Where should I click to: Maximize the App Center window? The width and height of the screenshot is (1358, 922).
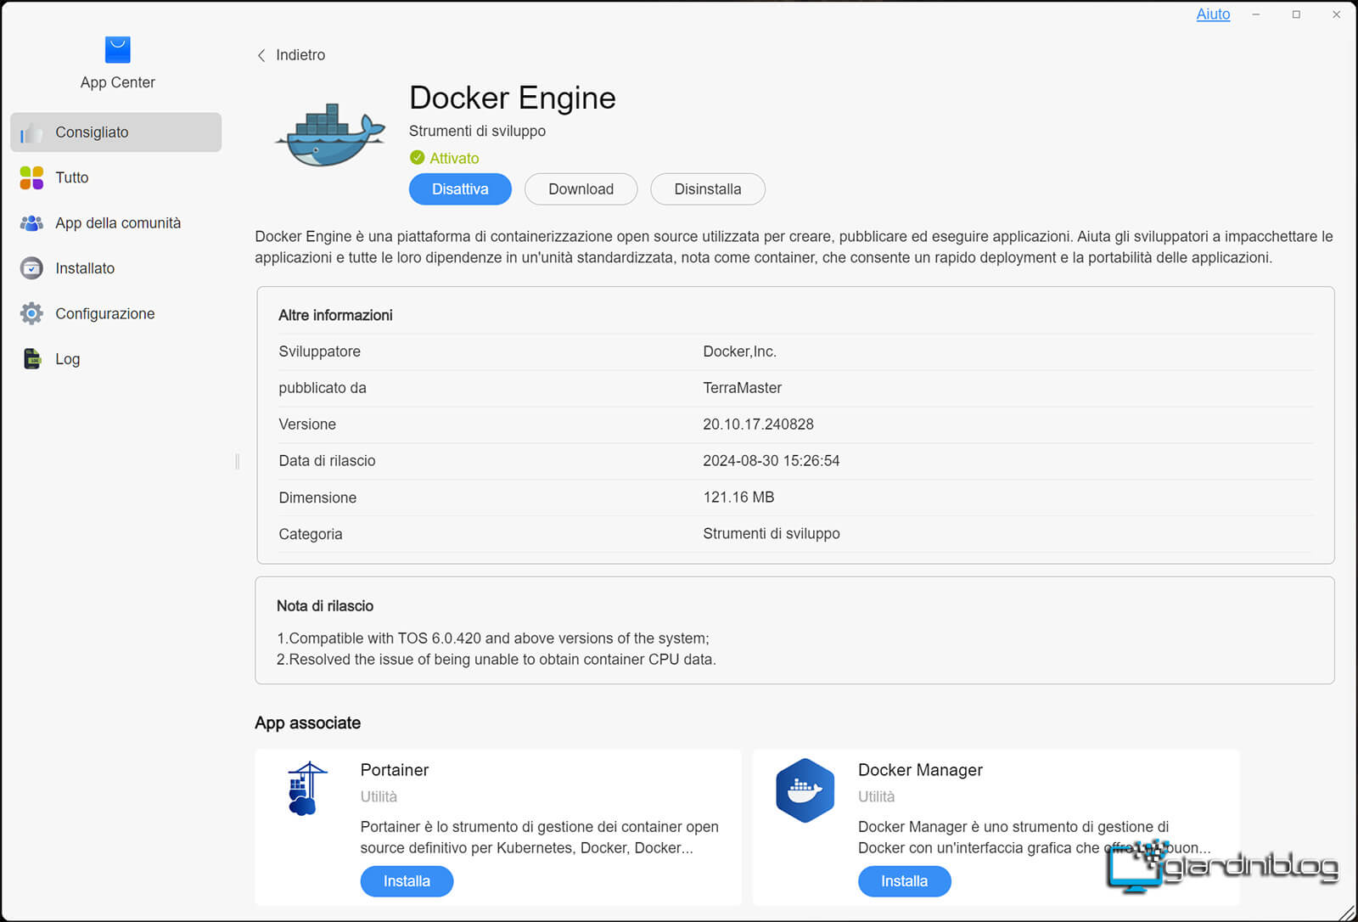[x=1296, y=14]
